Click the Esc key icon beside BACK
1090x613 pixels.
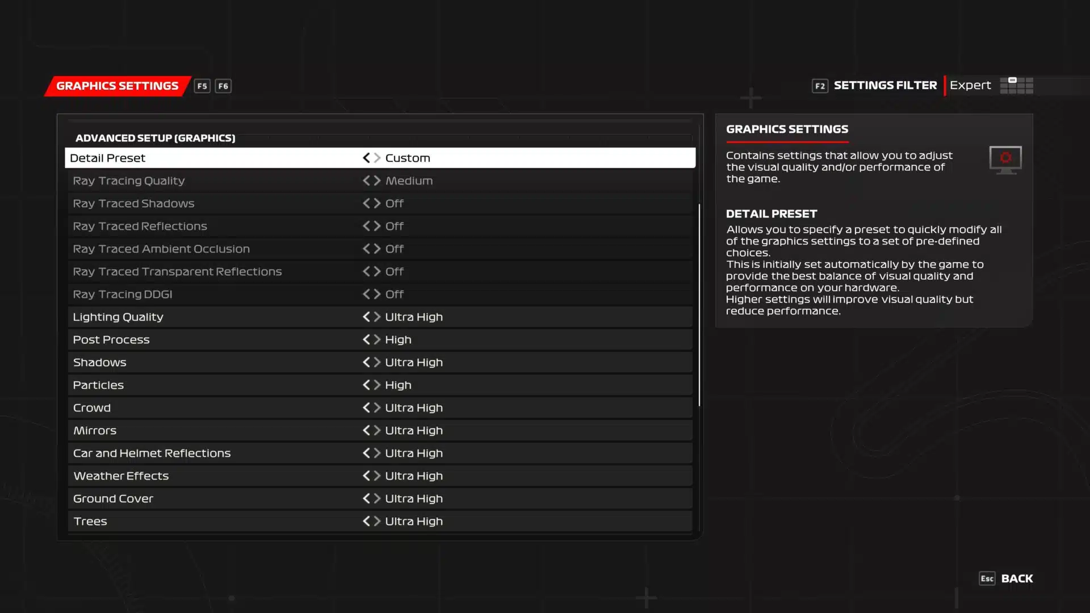point(986,578)
